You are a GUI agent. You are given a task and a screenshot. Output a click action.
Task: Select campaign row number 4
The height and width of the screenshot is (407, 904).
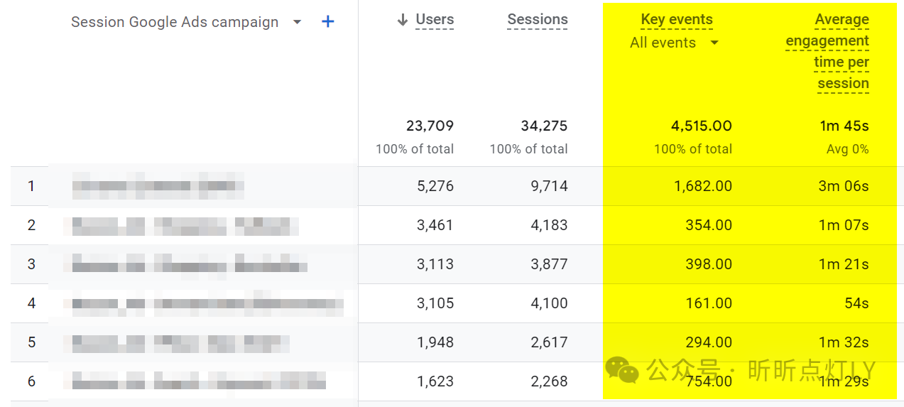pos(207,304)
